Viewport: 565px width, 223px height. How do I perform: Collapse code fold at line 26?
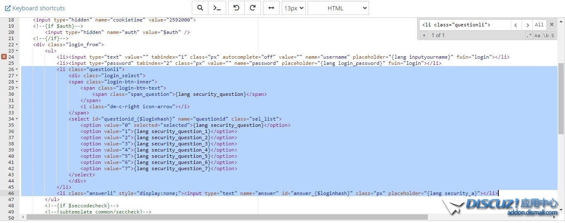point(17,69)
